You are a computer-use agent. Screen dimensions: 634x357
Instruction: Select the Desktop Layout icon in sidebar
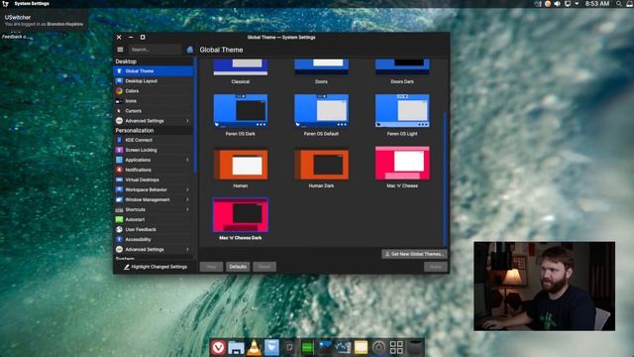119,81
